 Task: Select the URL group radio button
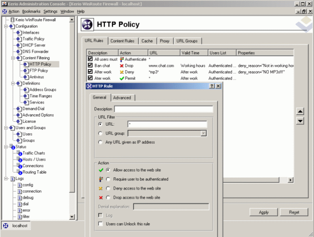(x=100, y=133)
